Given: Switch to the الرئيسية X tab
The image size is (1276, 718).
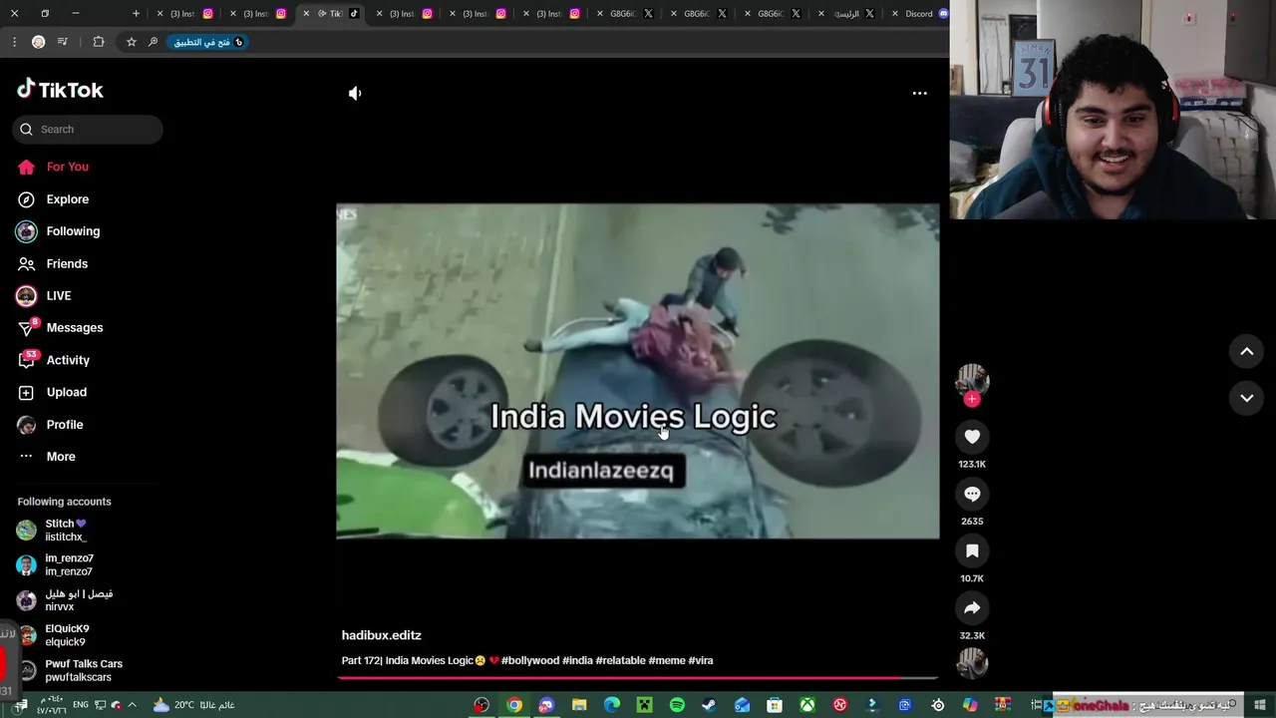Looking at the screenshot, I should point(846,14).
